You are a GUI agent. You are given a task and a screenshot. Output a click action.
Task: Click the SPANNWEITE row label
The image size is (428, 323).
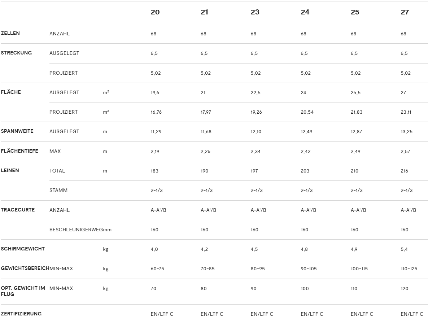pos(17,131)
